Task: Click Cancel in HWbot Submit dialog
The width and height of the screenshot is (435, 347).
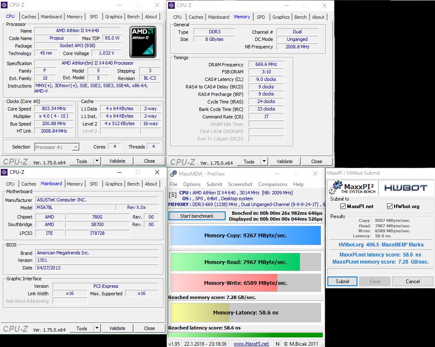Action: (x=412, y=281)
